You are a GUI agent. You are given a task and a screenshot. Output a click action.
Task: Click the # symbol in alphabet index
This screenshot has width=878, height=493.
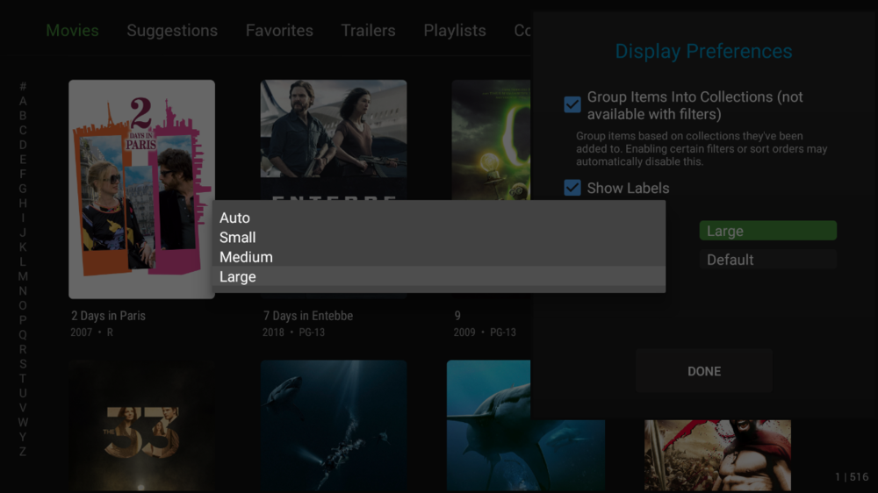[23, 87]
